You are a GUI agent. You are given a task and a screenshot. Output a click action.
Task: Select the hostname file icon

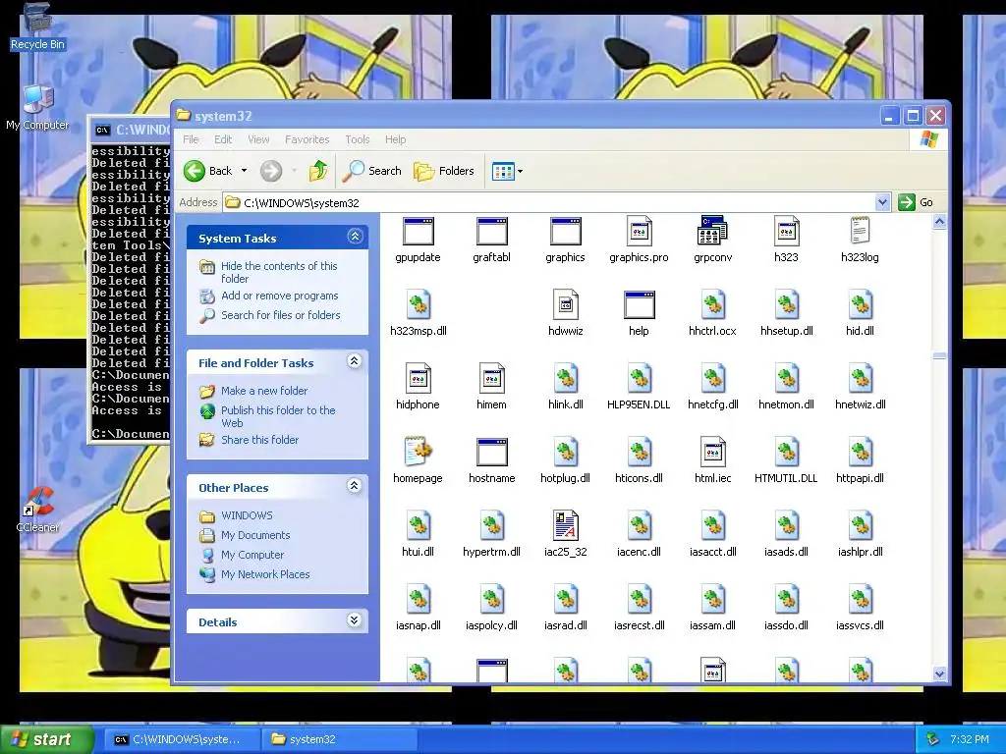click(491, 452)
